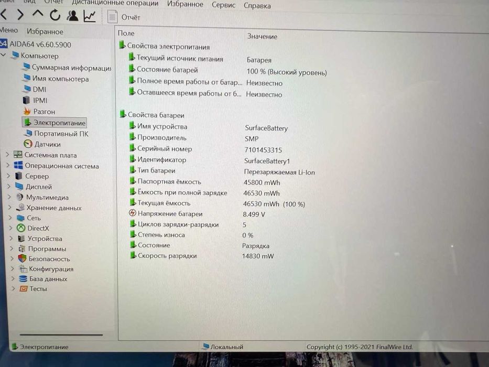Click the Датчики gauge icon
Screen dimensions: 489x367
(28, 144)
